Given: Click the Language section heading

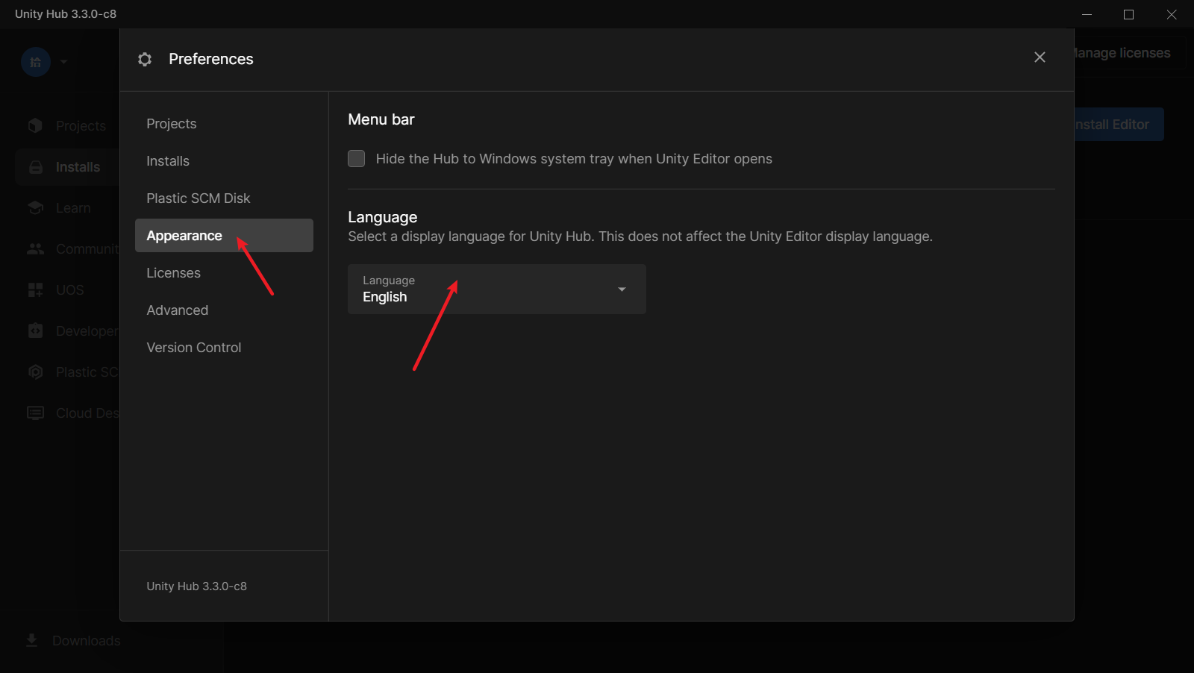Looking at the screenshot, I should (383, 217).
